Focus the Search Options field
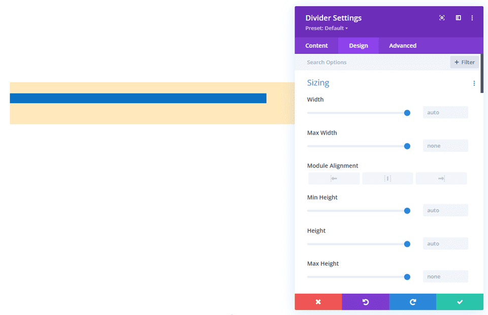Image resolution: width=488 pixels, height=315 pixels. coord(372,62)
